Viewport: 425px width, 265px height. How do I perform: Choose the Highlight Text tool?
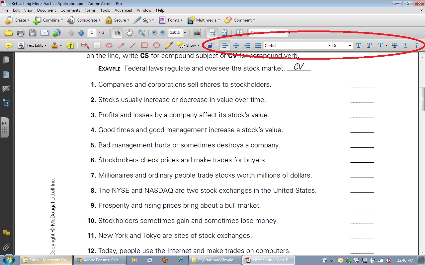pyautogui.click(x=70, y=45)
